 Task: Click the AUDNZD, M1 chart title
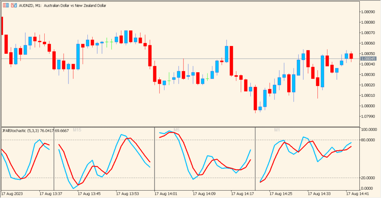[x=63, y=6]
